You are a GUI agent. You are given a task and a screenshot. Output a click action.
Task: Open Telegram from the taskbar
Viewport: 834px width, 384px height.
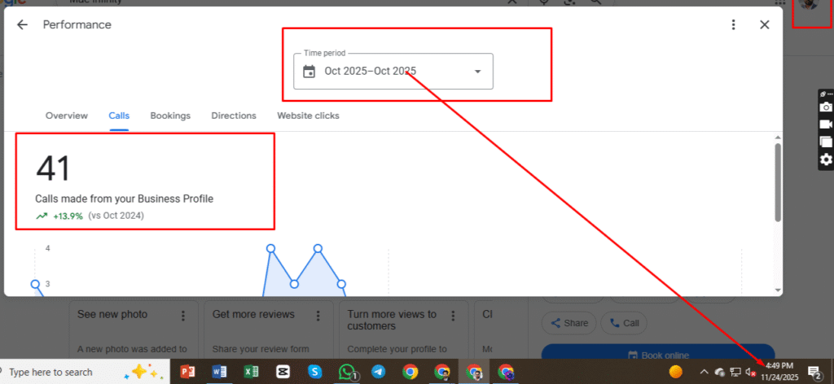point(378,372)
